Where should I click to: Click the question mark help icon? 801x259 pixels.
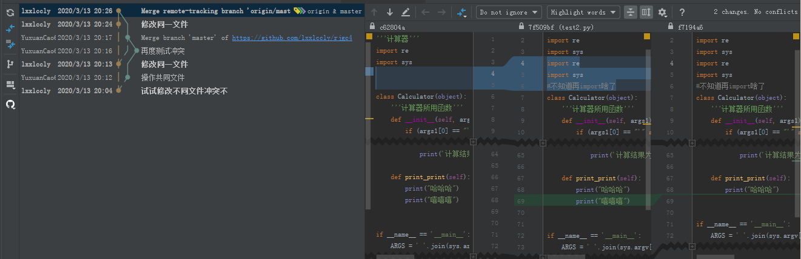coord(682,12)
